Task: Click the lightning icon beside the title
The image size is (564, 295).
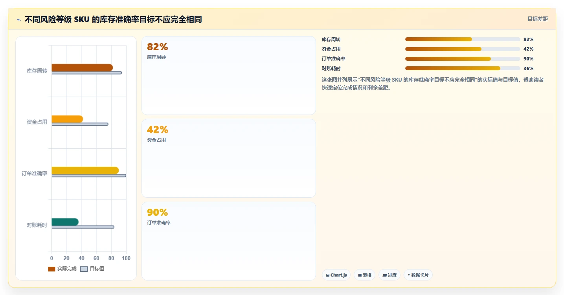Action: (18, 19)
